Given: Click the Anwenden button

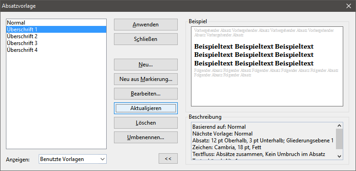Looking at the screenshot, I should [146, 25].
